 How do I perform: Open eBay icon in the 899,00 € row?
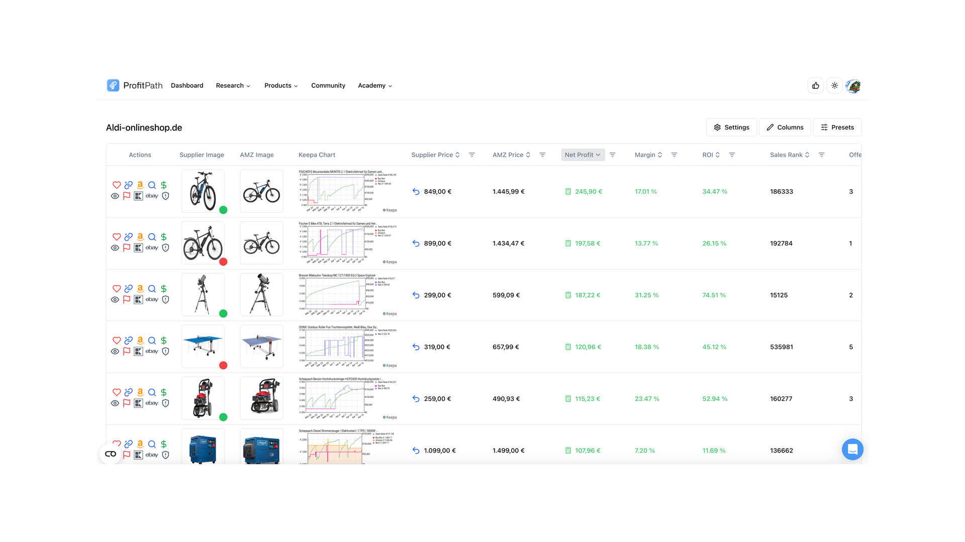(x=152, y=248)
